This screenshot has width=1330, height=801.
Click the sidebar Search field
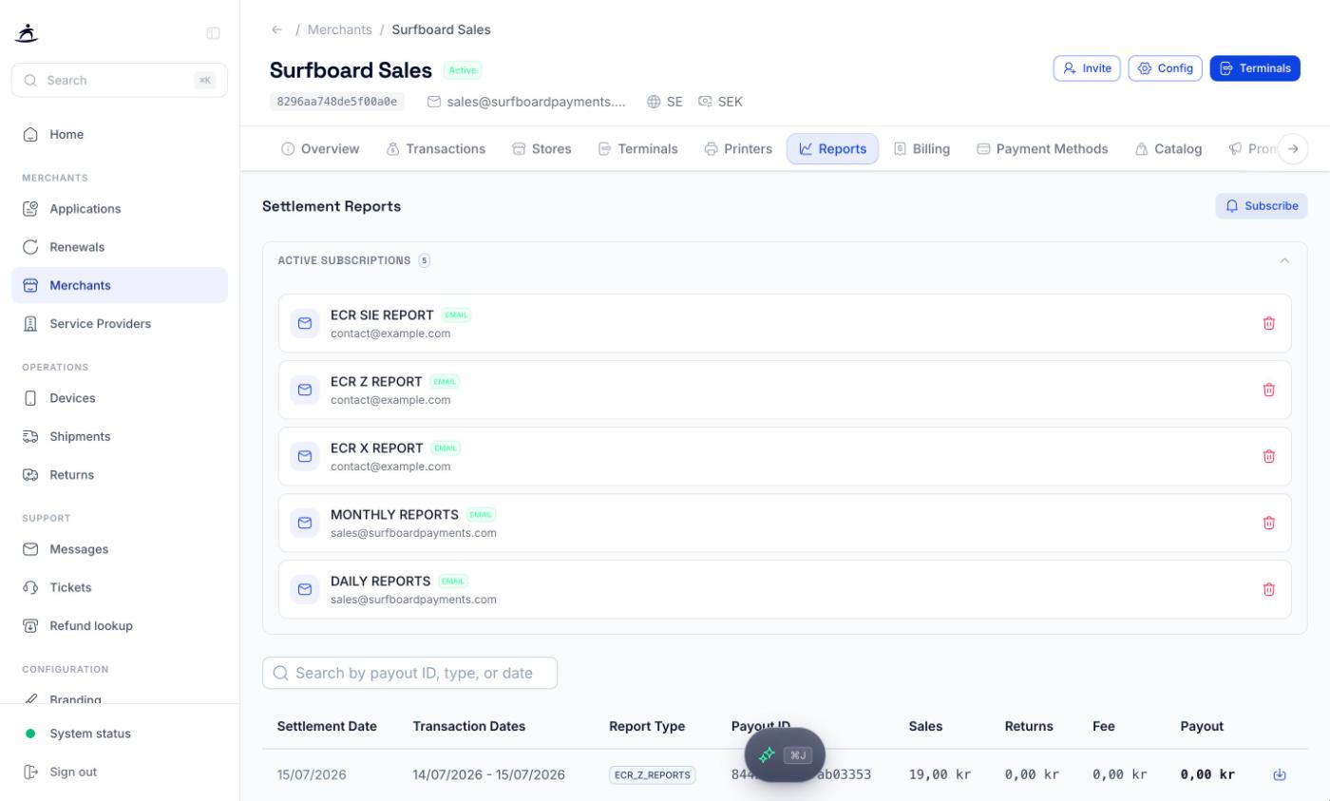(x=120, y=81)
